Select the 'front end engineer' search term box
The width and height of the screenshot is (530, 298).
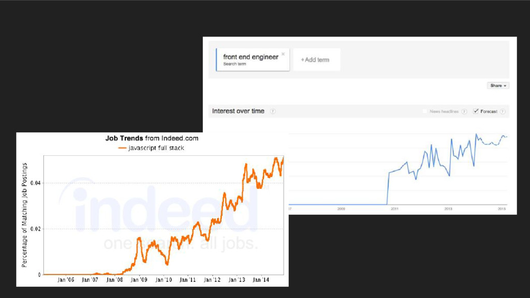pos(252,59)
